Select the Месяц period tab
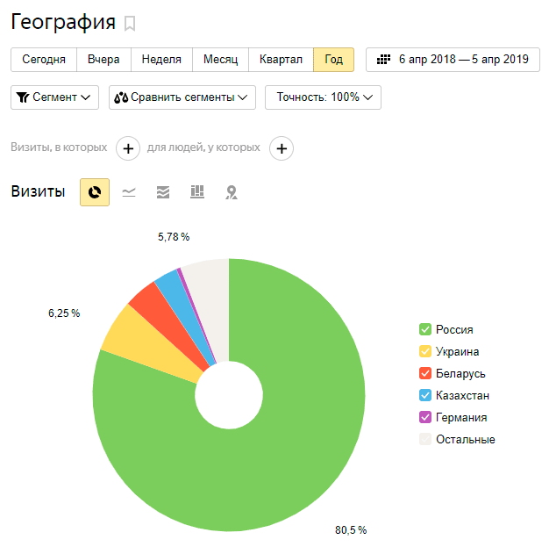The image size is (549, 554). pos(220,60)
